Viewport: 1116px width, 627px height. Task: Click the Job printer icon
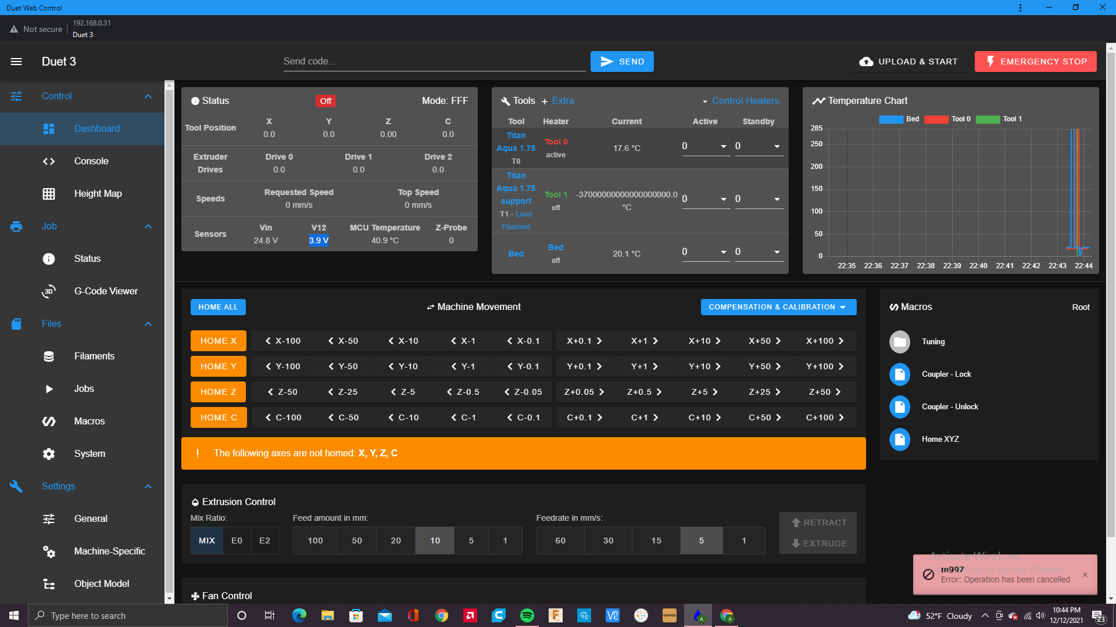click(16, 226)
